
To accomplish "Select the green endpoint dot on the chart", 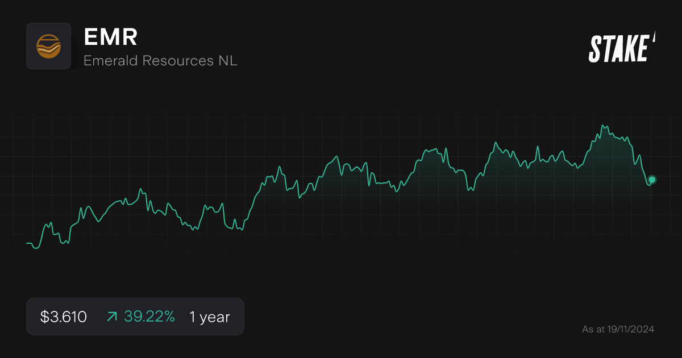I will tap(651, 180).
